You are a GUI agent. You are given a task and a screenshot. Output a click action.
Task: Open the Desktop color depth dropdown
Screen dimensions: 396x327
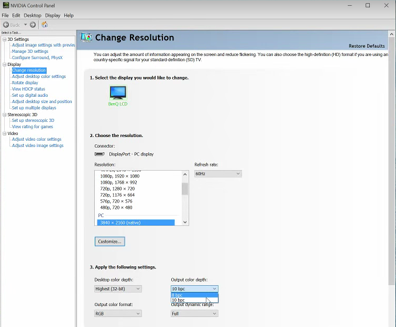pyautogui.click(x=118, y=289)
